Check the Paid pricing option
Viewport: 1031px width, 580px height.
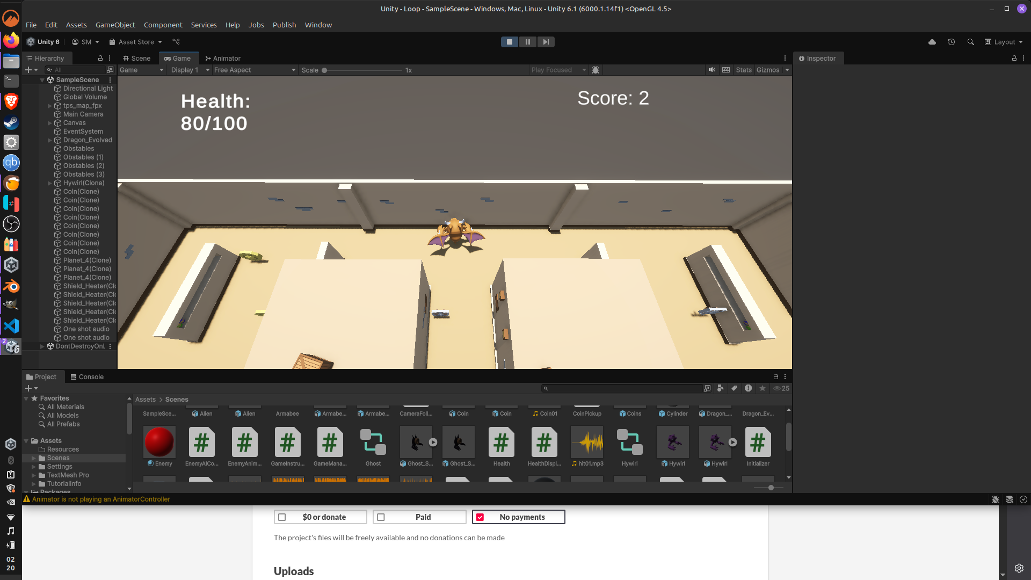[381, 517]
